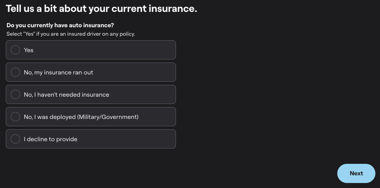Click the "Tell us a bit" page heading

click(x=101, y=9)
